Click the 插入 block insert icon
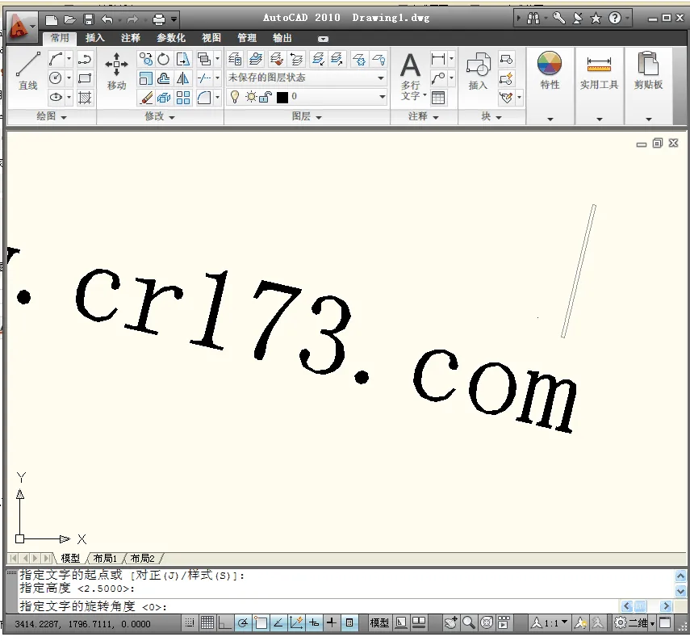690x641 pixels. click(478, 71)
